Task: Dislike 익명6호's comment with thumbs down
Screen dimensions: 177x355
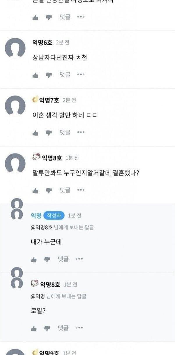Action: pyautogui.click(x=49, y=75)
